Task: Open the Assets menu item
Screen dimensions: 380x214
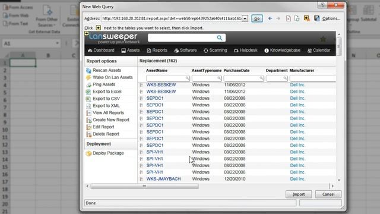Action: coord(131,50)
